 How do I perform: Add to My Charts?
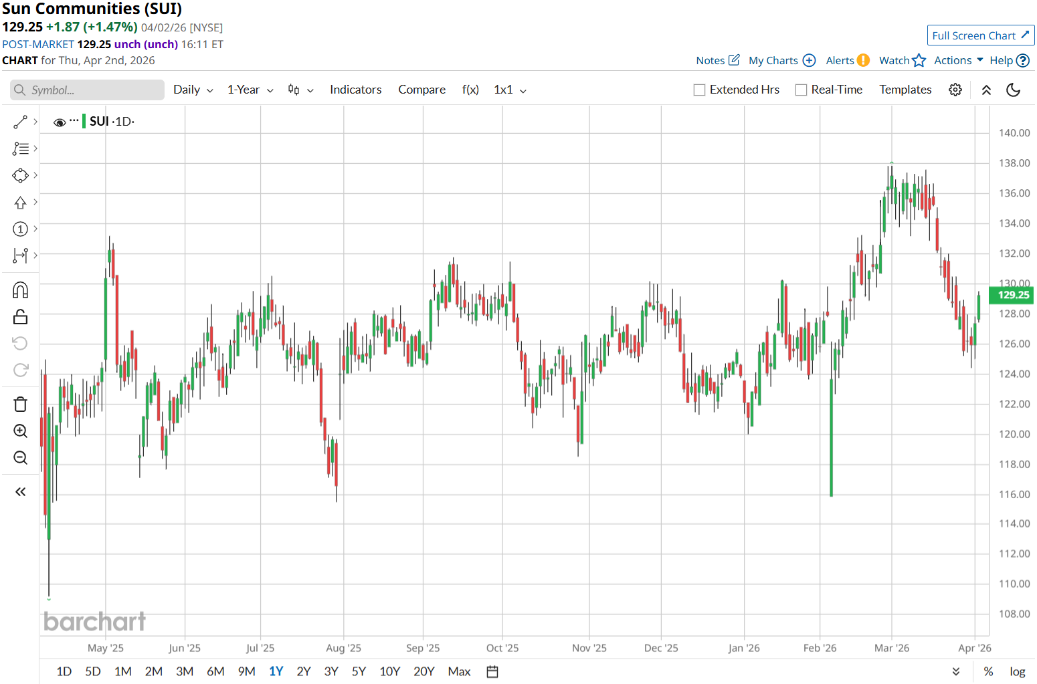pos(782,60)
